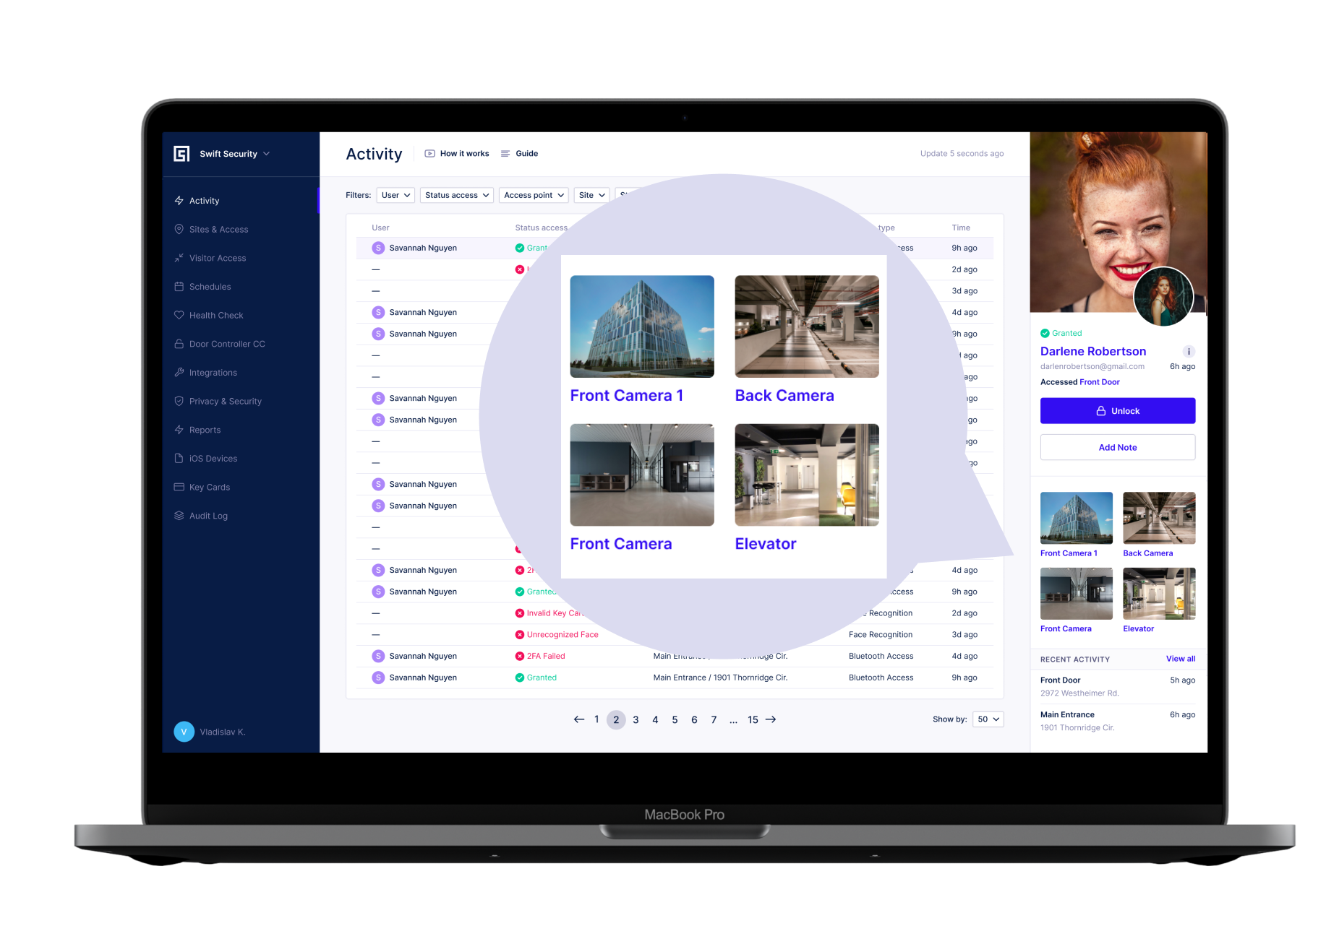Click View all under Recent Activity
This screenshot has width=1326, height=952.
click(1180, 659)
